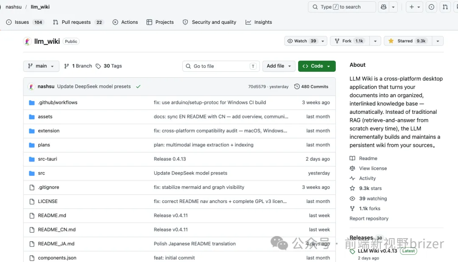
Task: Open the .gitignore file
Action: [x=48, y=187]
